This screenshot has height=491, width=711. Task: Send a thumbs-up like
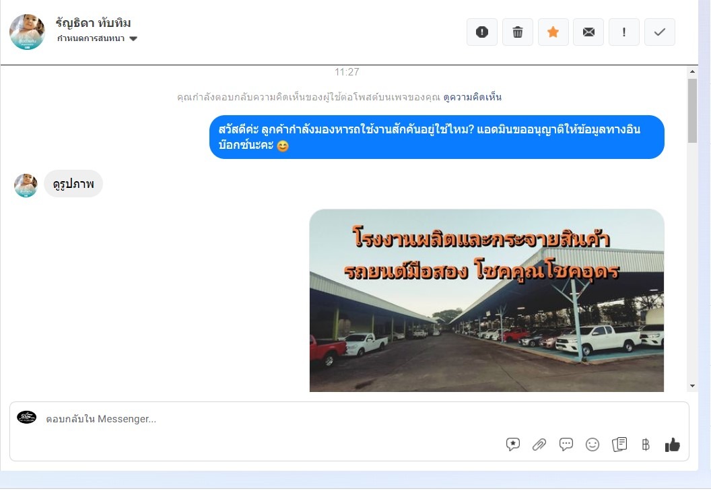pyautogui.click(x=672, y=445)
